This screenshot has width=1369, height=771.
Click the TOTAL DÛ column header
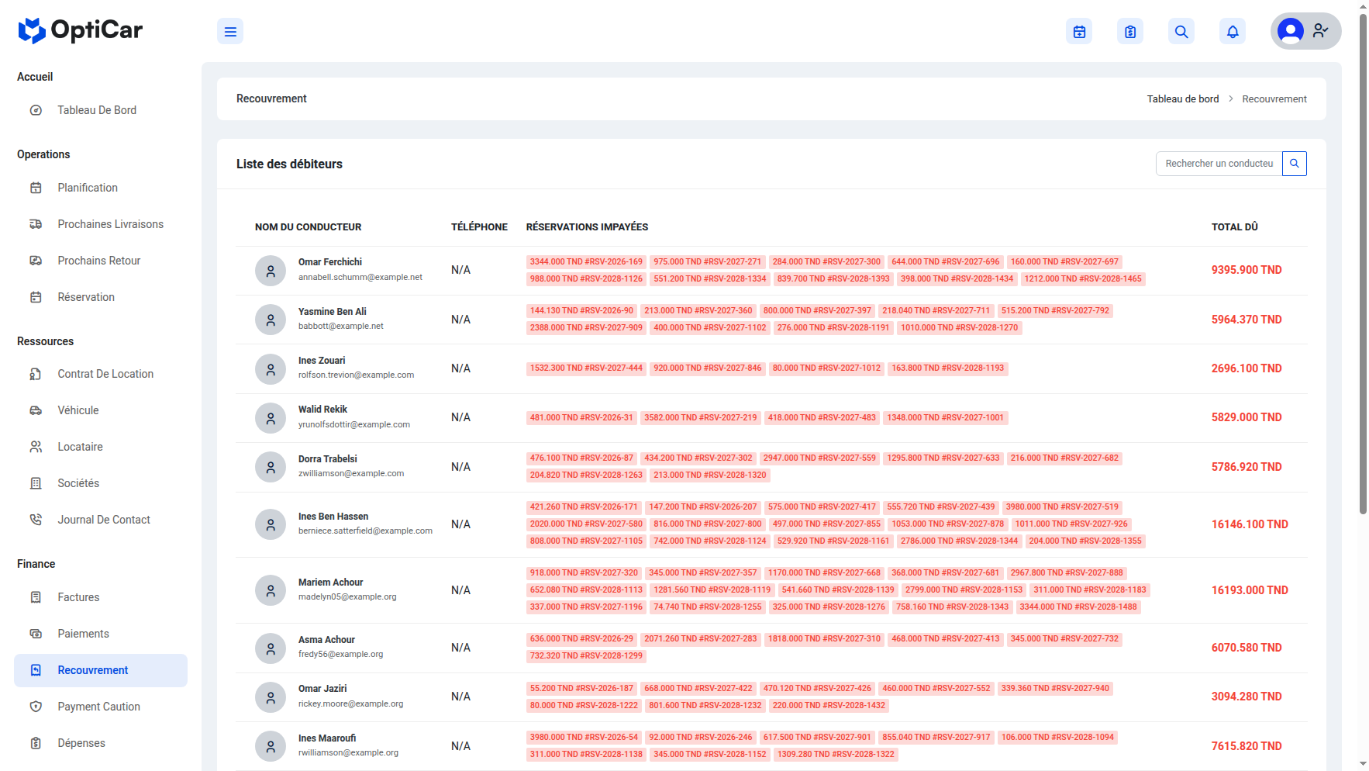tap(1235, 227)
